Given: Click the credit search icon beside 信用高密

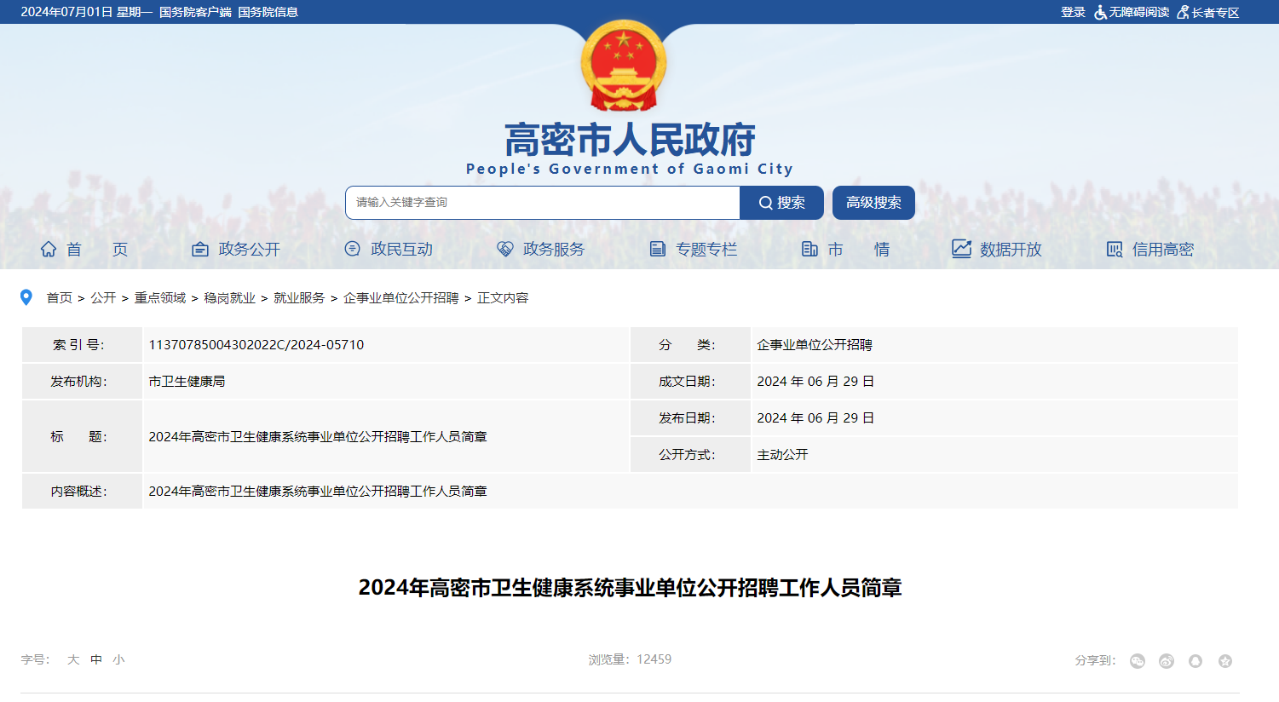Looking at the screenshot, I should click(x=1114, y=249).
